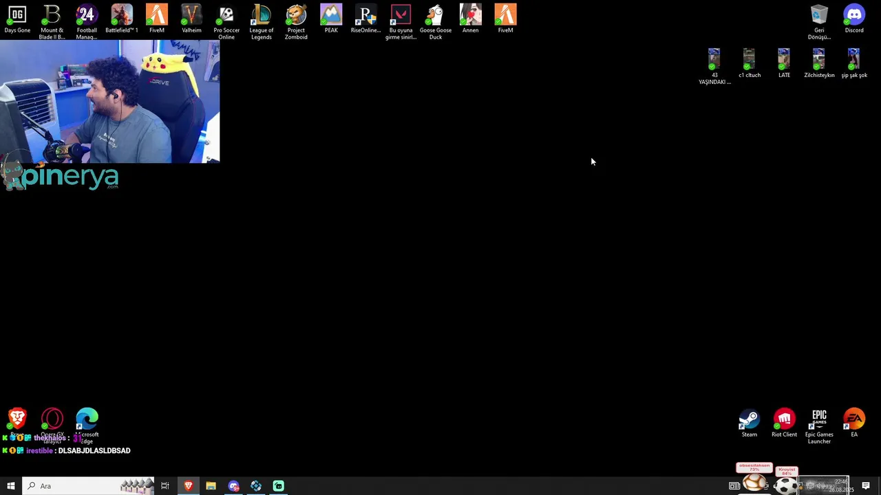Select the Project Zomboid desktop icon
Screen dimensions: 881x495
coord(296,22)
